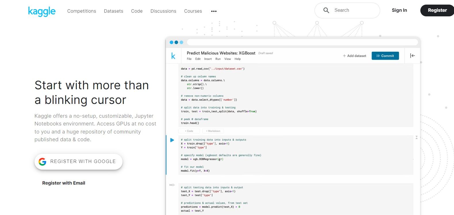Click the code line train.head()

(190, 123)
